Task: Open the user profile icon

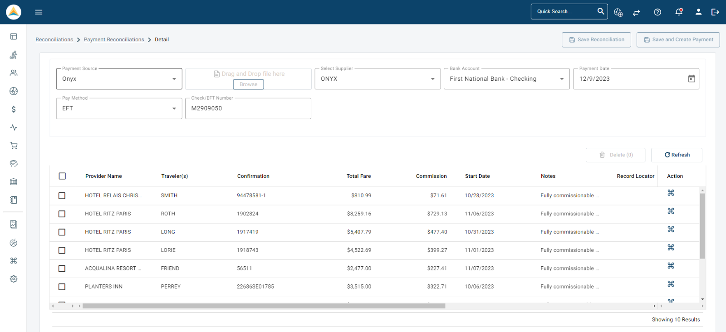Action: point(698,12)
